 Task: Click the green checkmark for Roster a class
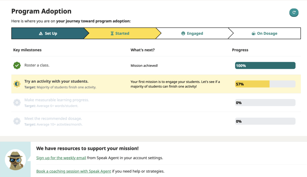click(17, 65)
